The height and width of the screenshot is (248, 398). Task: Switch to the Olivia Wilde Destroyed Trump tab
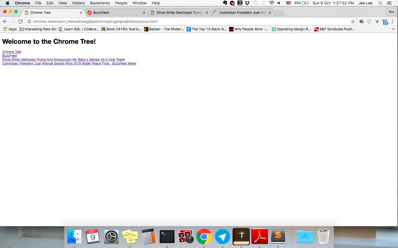tap(179, 13)
